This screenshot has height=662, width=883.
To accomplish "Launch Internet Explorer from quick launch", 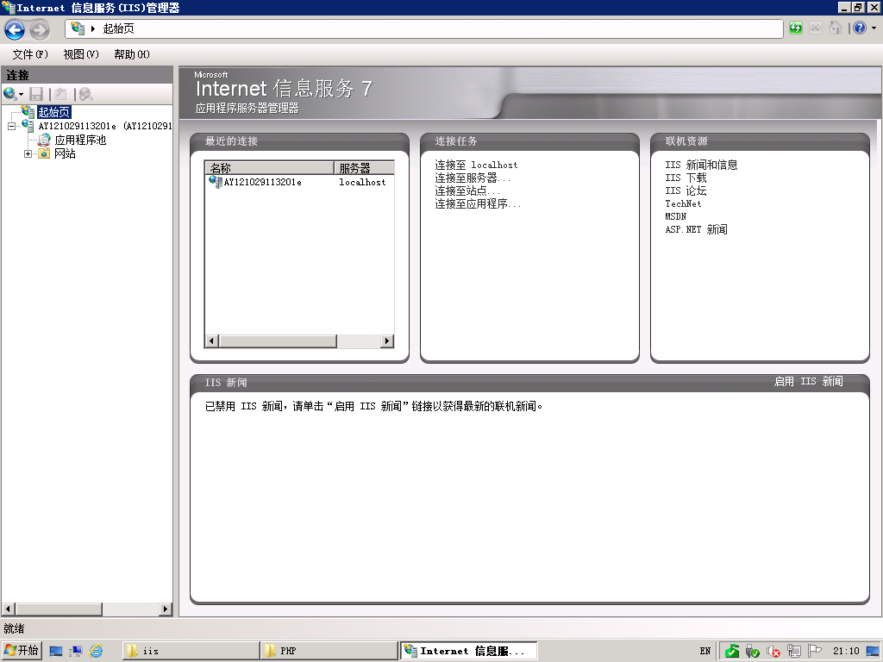I will point(97,652).
